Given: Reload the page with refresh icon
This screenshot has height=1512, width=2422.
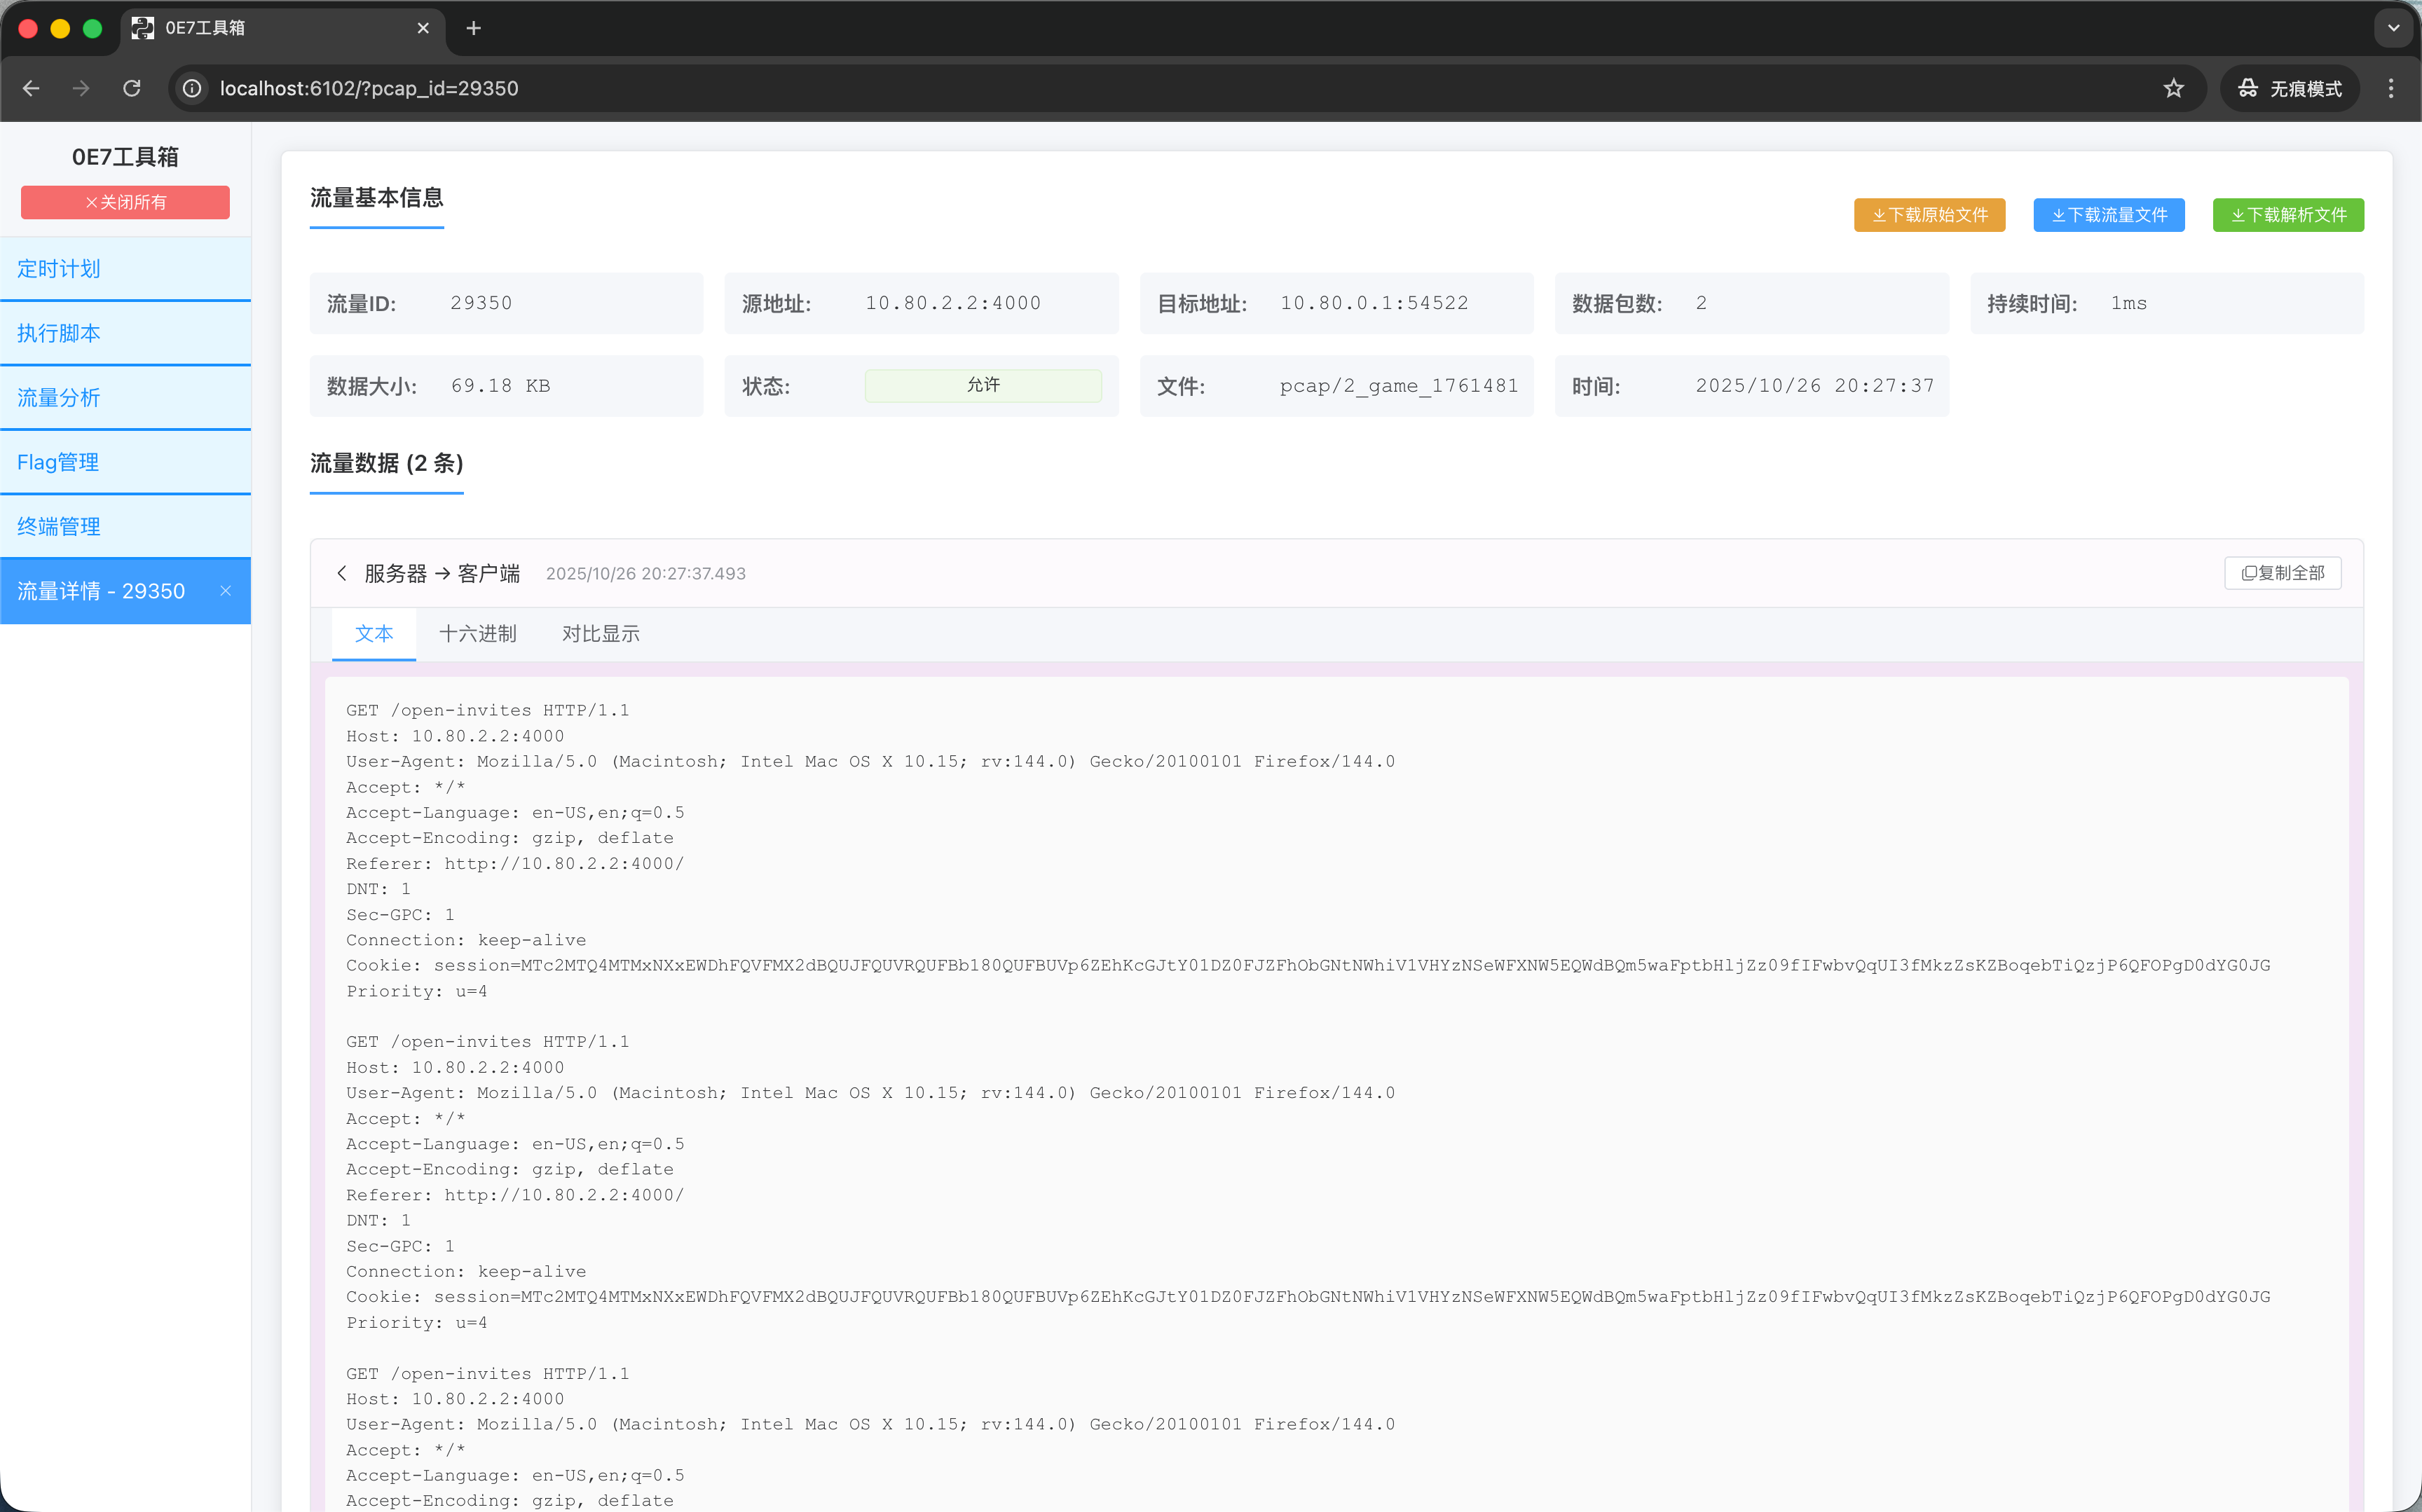Looking at the screenshot, I should coord(132,88).
